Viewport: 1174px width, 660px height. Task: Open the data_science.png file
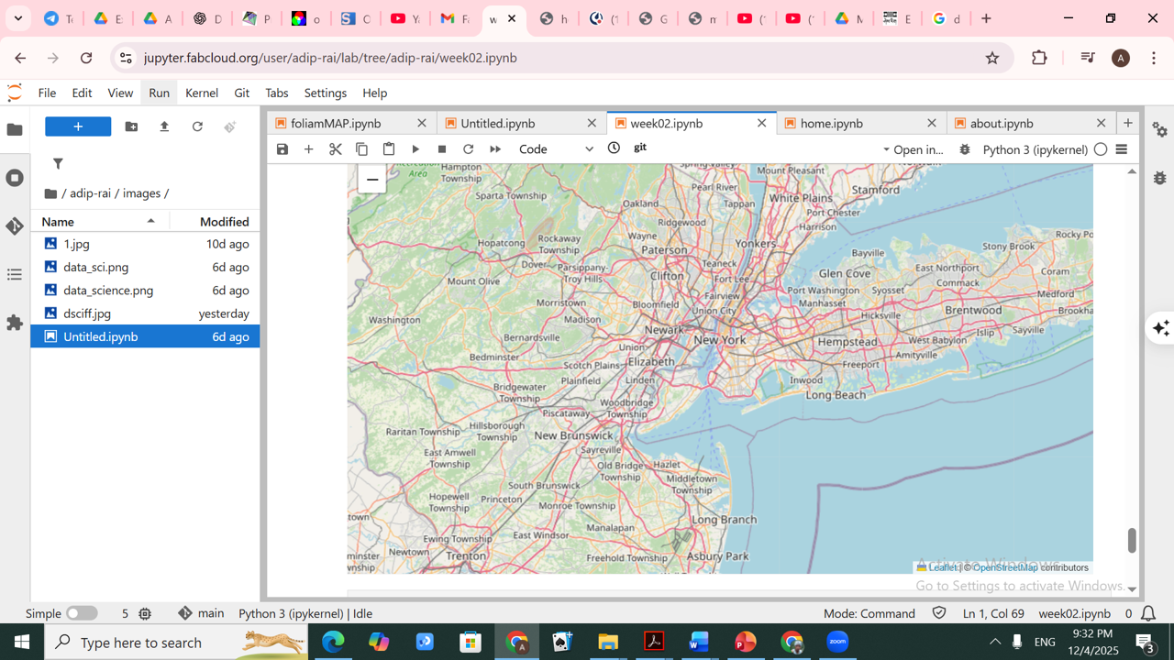tap(108, 291)
